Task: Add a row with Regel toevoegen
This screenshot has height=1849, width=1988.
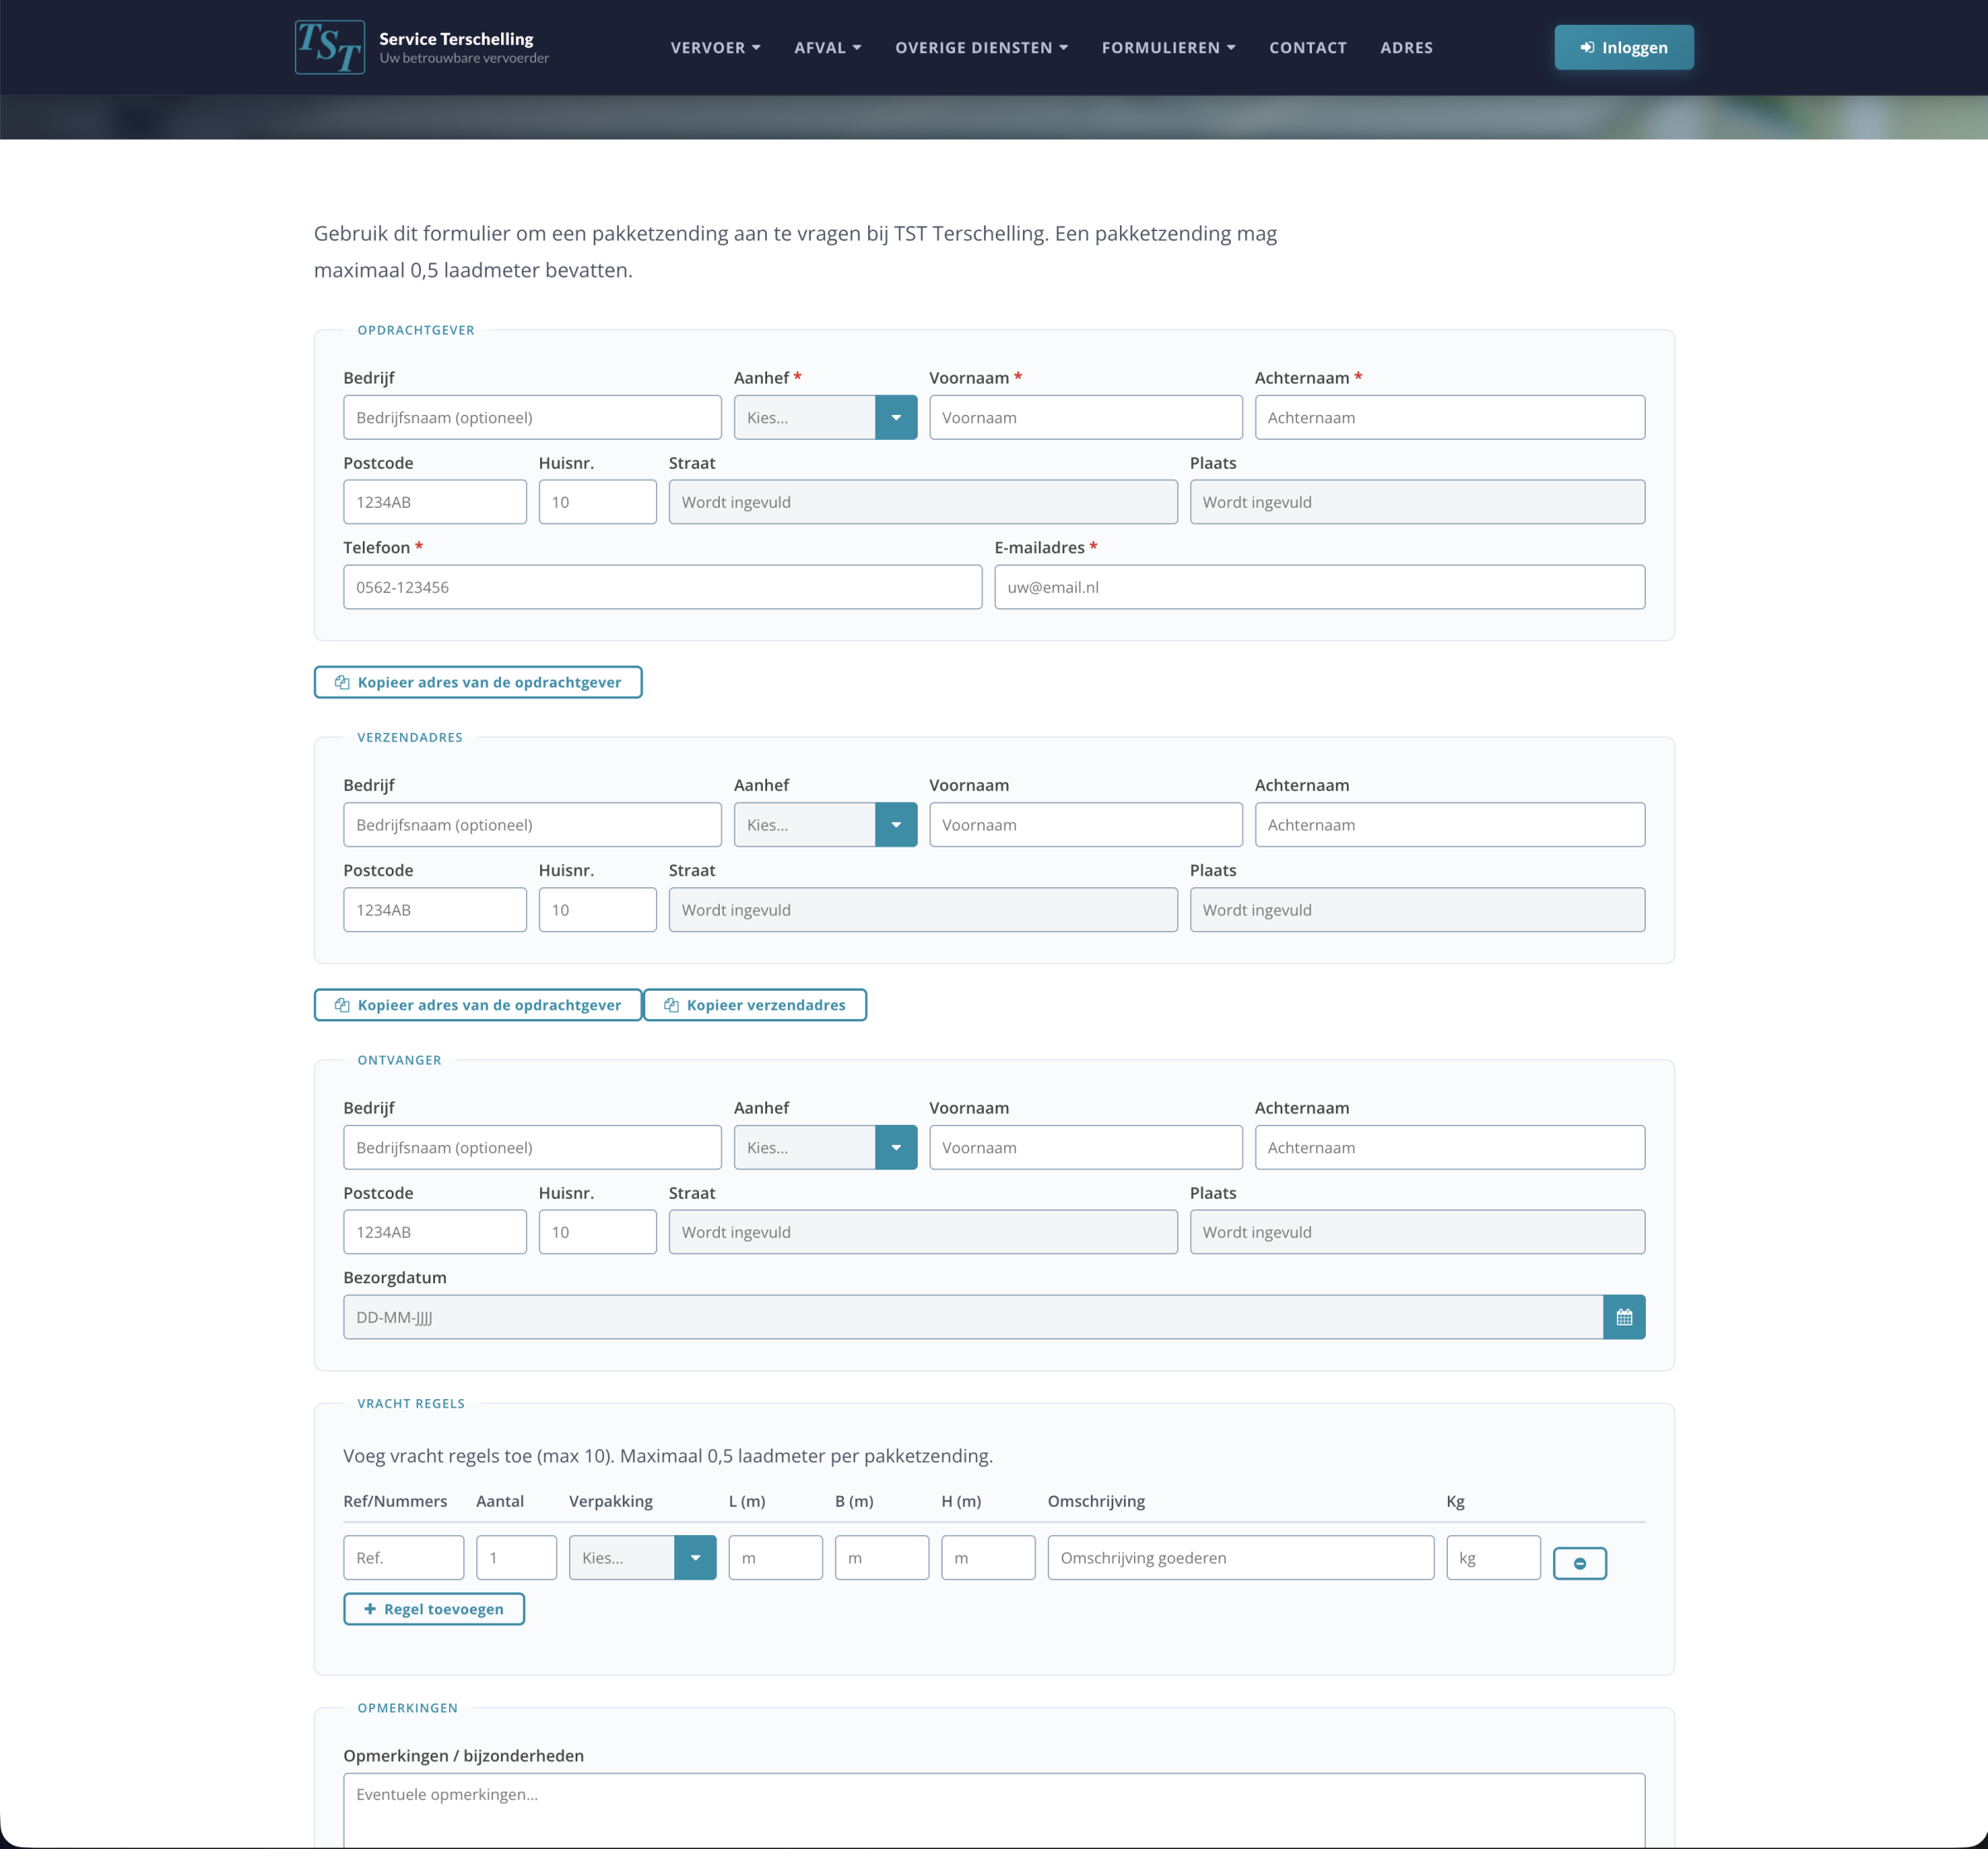Action: coord(433,1609)
